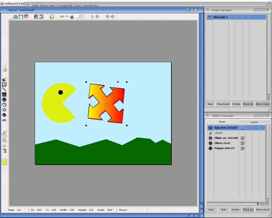Click the Cut scissors icon
Image resolution: width=272 pixels, height=218 pixels.
(72, 17)
